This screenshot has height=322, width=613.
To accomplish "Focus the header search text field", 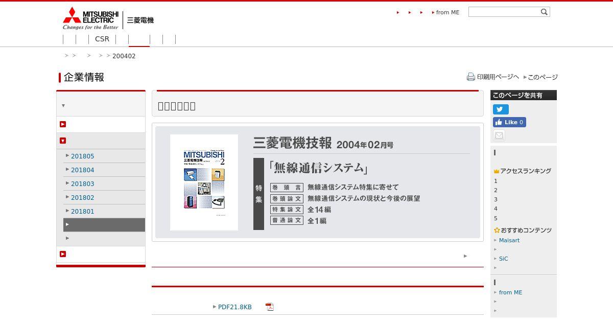I will 504,12.
